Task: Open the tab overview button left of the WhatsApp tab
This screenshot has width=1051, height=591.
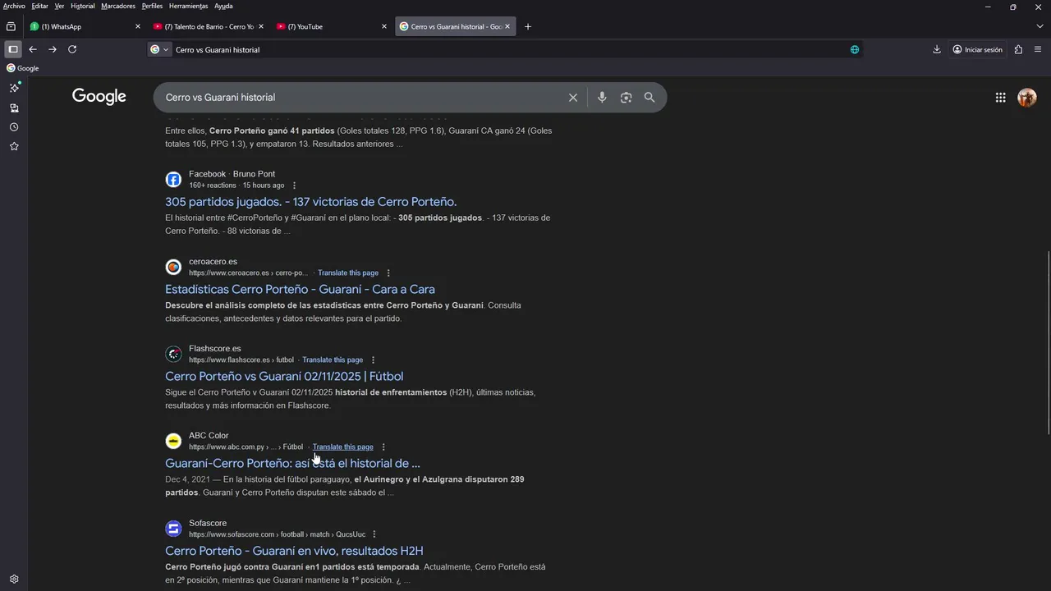Action: pyautogui.click(x=11, y=26)
